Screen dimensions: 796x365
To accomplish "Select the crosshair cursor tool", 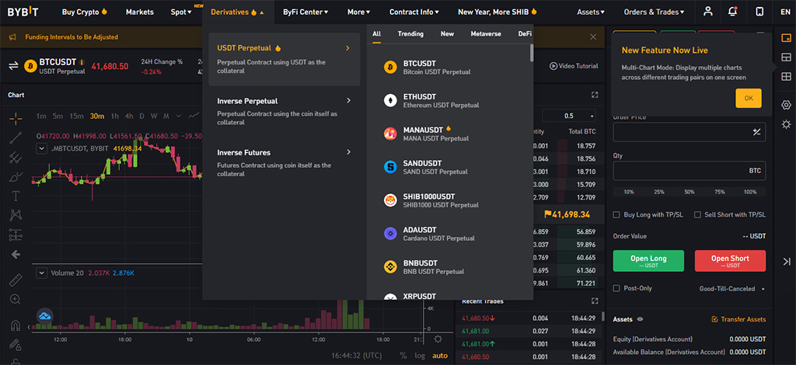I will coord(16,118).
